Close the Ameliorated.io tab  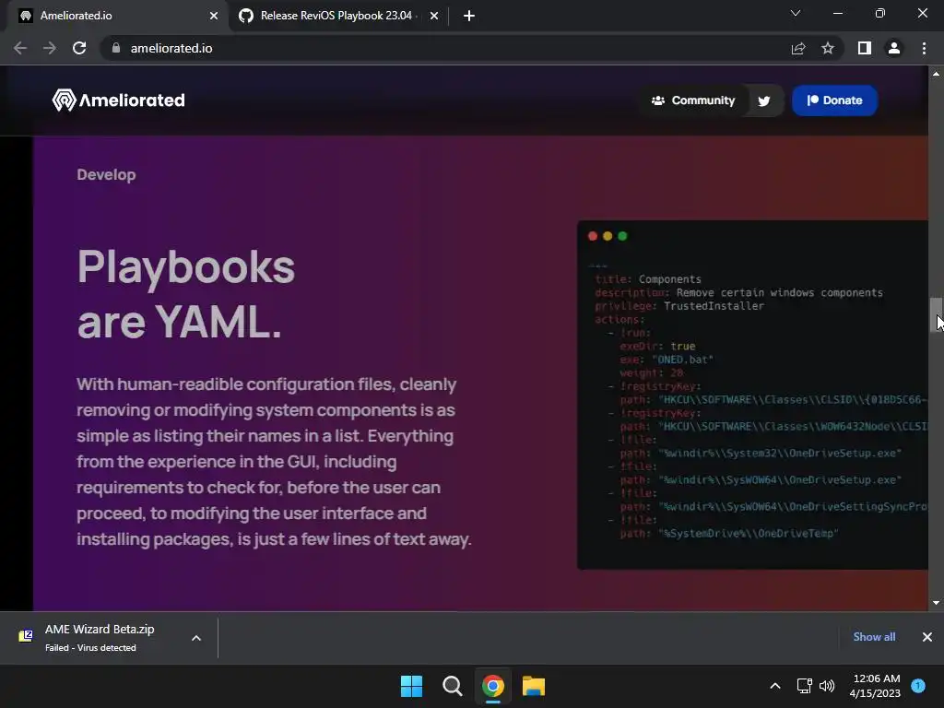tap(214, 16)
